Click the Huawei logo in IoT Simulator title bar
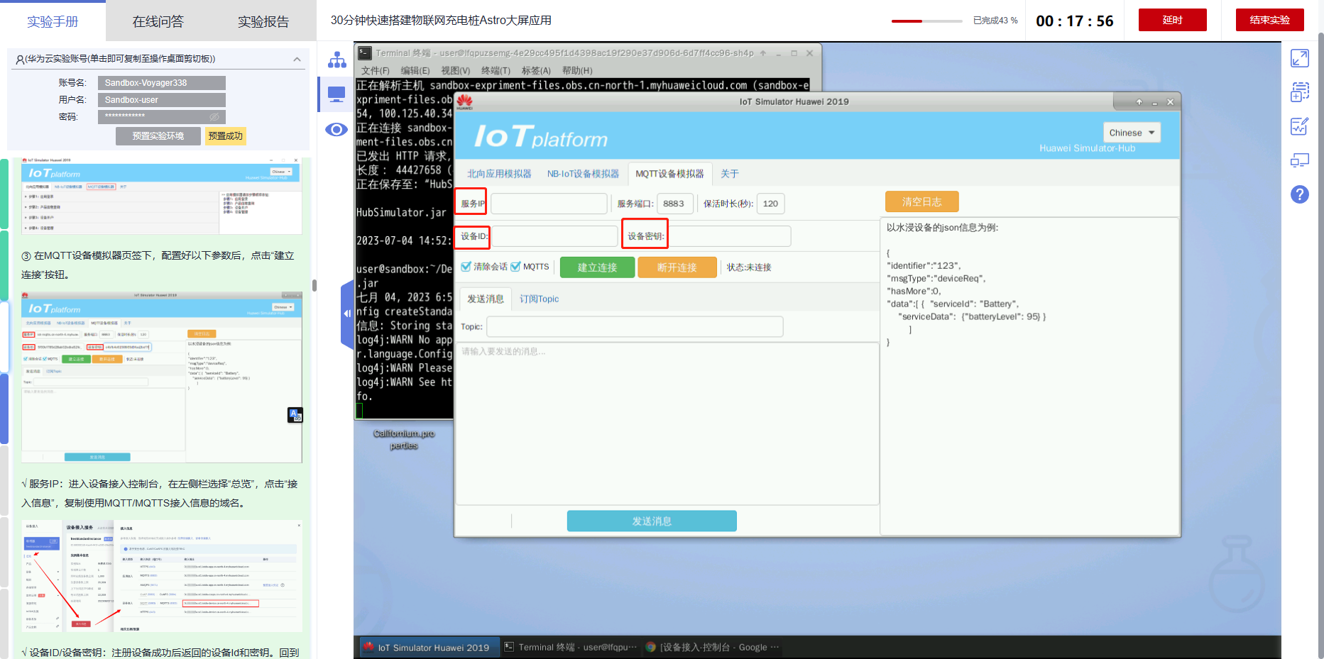Viewport: 1324px width, 659px height. tap(464, 101)
